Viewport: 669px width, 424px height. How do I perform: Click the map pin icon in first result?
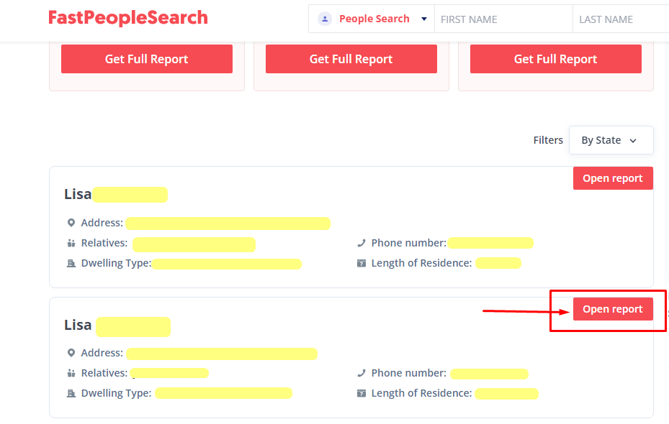pos(71,223)
